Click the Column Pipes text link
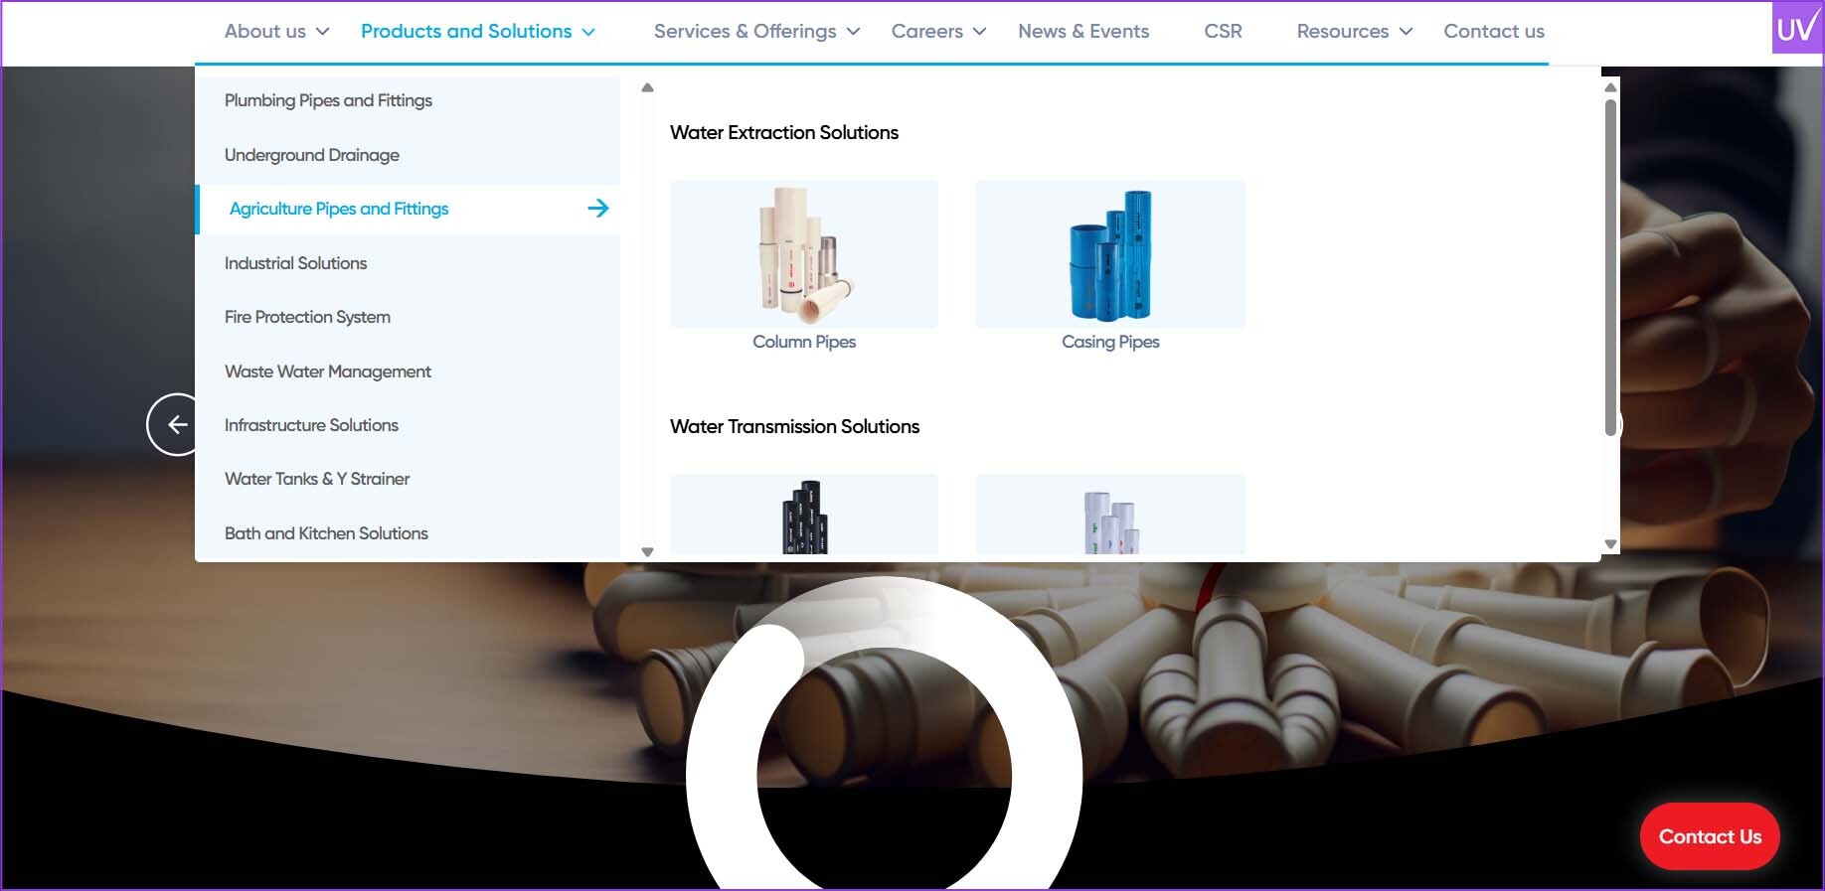The image size is (1825, 891). click(804, 342)
